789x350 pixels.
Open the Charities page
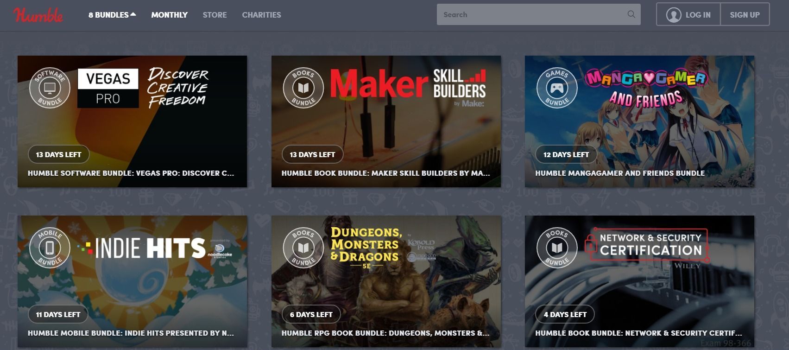(x=261, y=15)
